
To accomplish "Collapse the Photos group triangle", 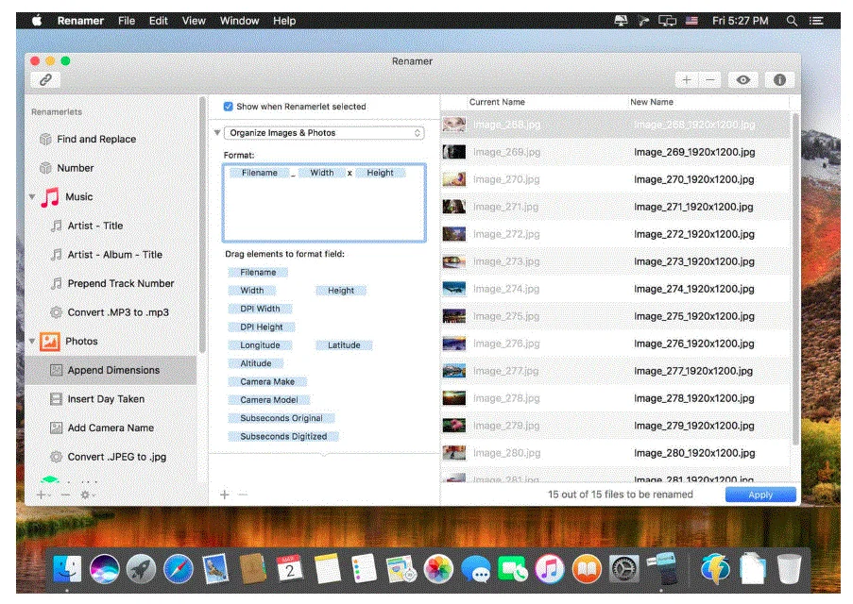I will [32, 342].
